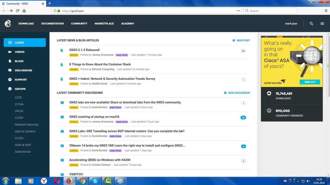
Task: Open the DOWNLOAD menu item
Action: [26, 24]
